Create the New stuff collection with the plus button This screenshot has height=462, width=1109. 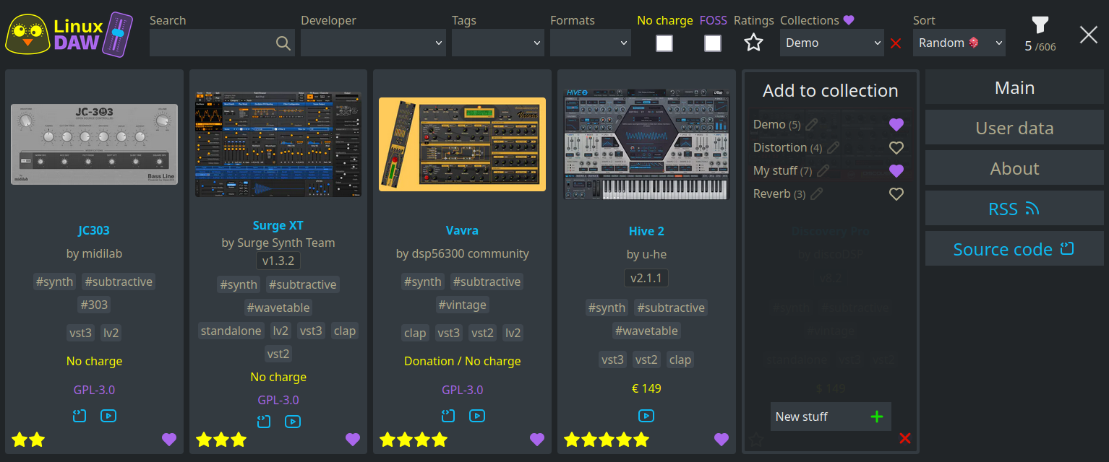point(877,417)
